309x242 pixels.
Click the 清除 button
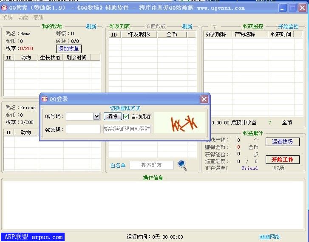tap(113, 116)
